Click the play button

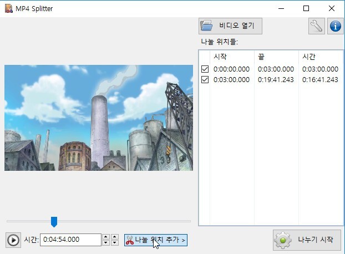pos(13,240)
